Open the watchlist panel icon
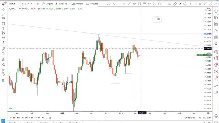Screen dimensions: 219x123 (x=216, y=17)
